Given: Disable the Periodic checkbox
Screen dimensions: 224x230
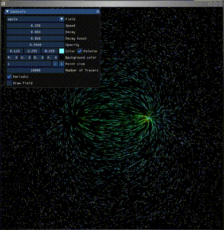Looking at the screenshot, I should click(9, 76).
